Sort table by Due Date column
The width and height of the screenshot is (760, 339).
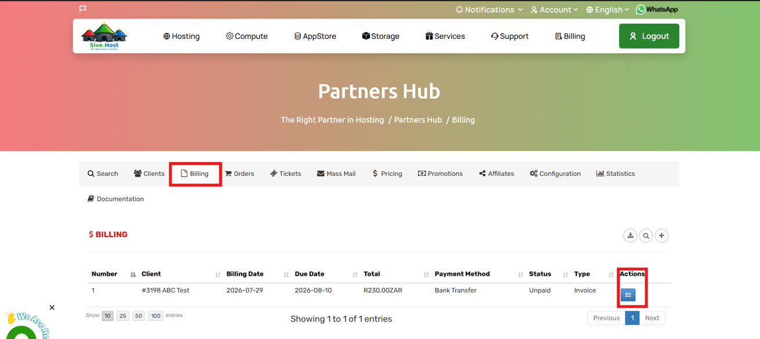[x=326, y=274]
